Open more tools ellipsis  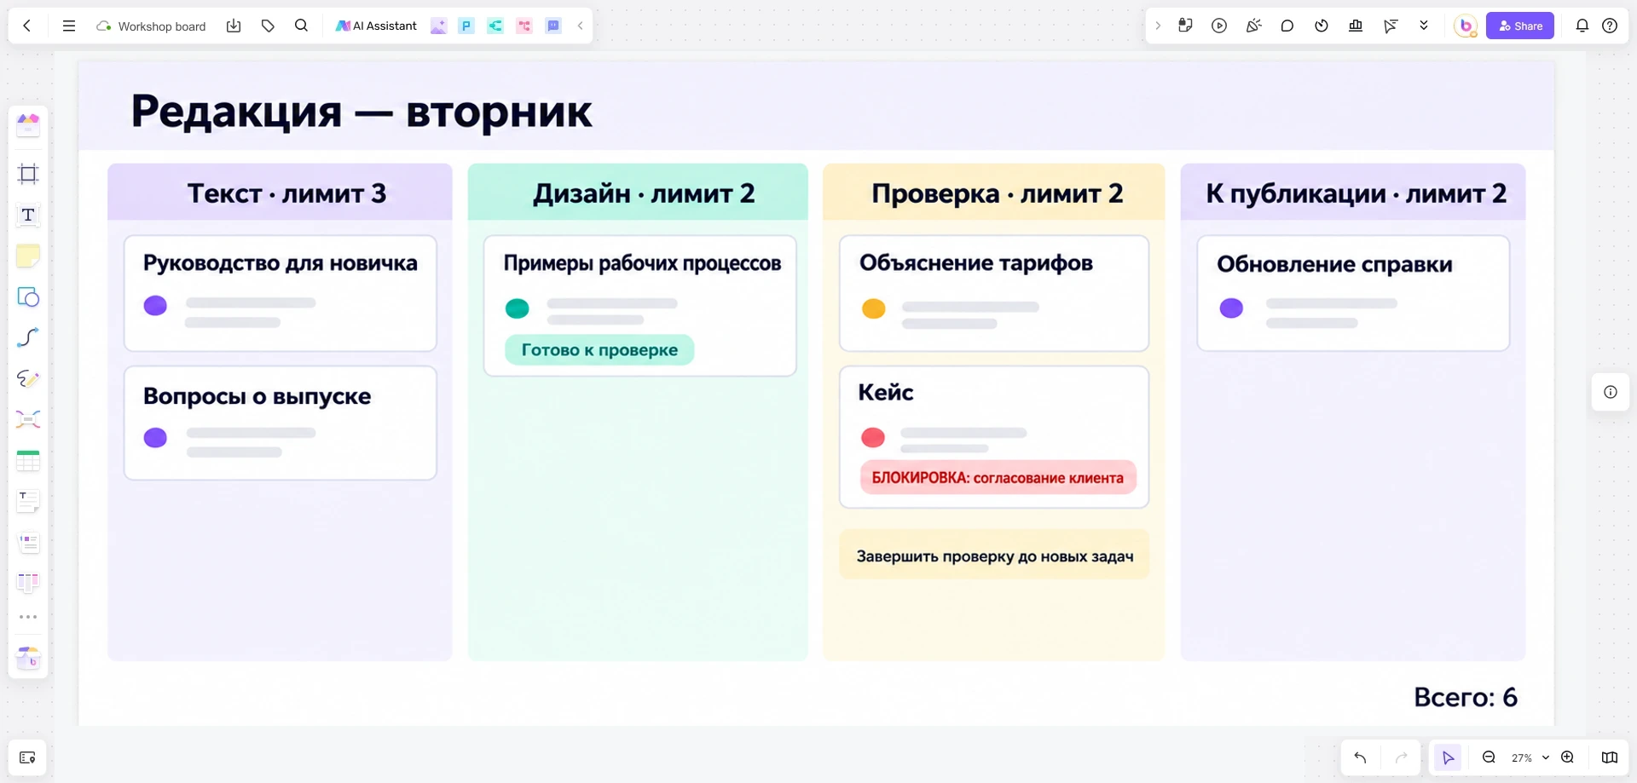[28, 617]
